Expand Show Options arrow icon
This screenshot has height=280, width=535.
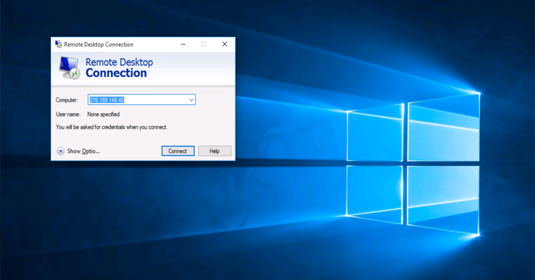click(x=61, y=151)
